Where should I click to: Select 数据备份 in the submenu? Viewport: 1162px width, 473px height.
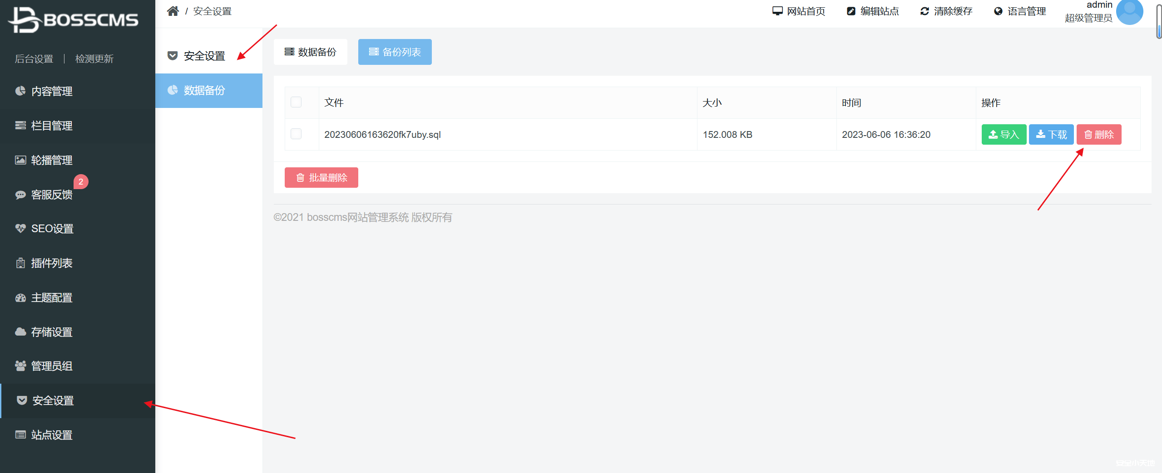point(209,90)
